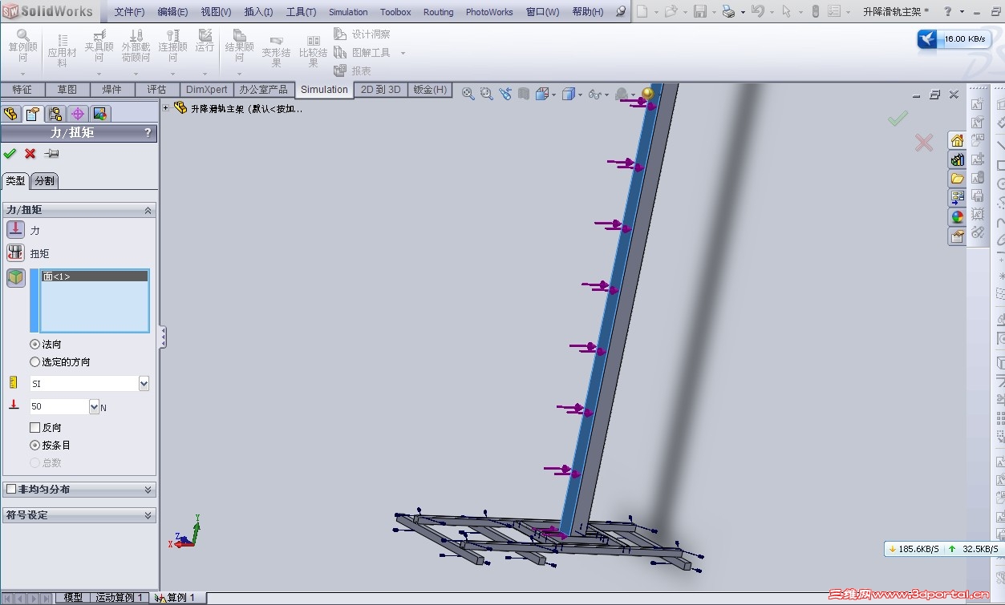Viewport: 1005px width, 605px height.
Task: Expand the 升降滑轨主架 flyout tree node
Action: [x=166, y=107]
